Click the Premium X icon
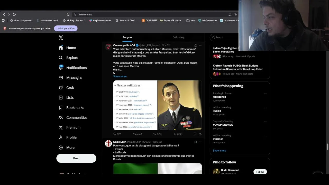The height and width of the screenshot is (185, 329). pos(61,127)
